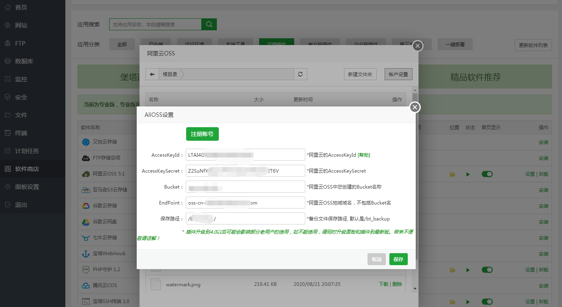Click the 阿里云OSS dialog scrollbar down arrow

(x=415, y=288)
